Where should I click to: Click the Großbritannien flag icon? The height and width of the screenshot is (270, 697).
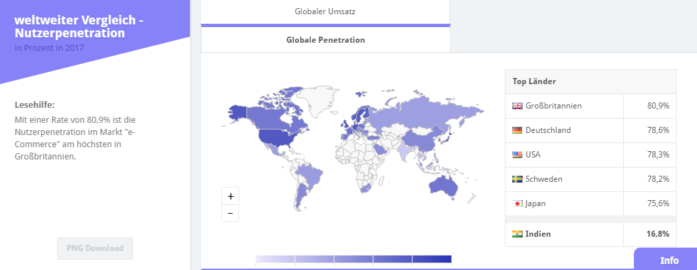[x=517, y=106]
